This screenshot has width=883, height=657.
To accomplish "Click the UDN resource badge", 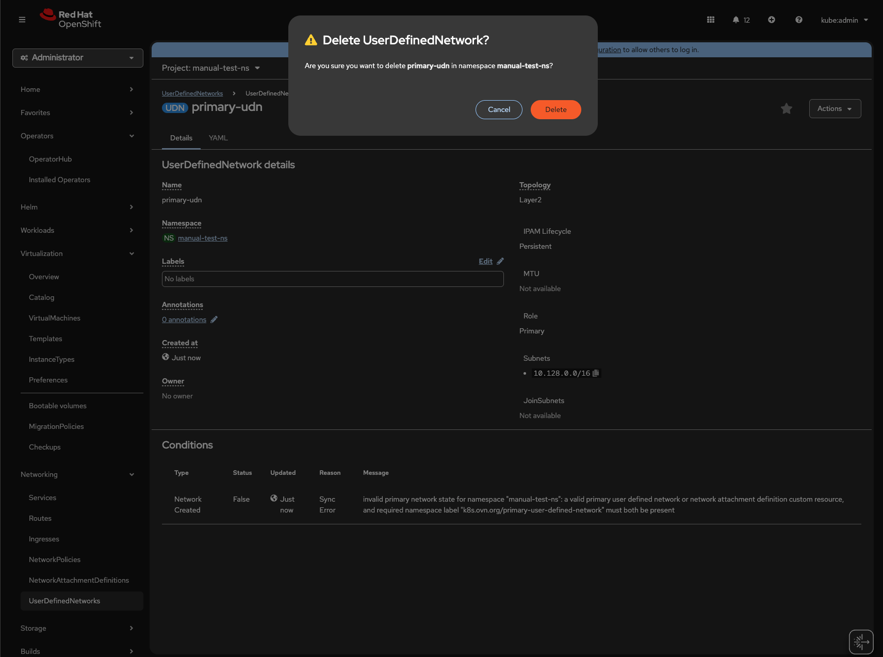I will coord(175,108).
